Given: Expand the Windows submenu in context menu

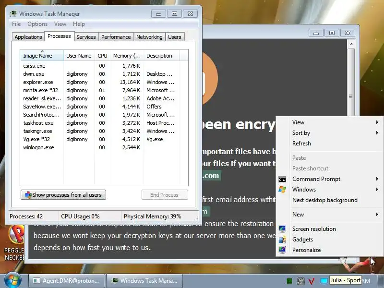Looking at the screenshot, I should [329, 190].
